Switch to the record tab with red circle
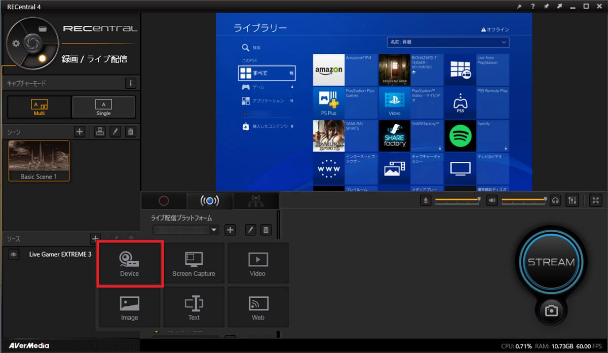The image size is (608, 353). coord(164,201)
